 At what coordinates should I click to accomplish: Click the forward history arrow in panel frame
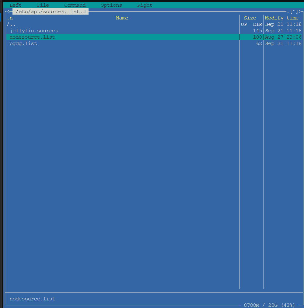(x=300, y=12)
